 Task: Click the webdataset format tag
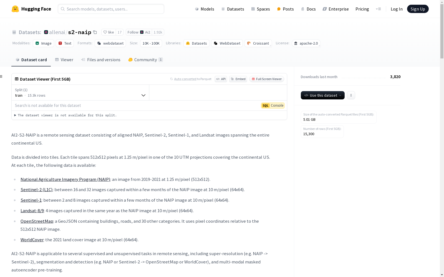(110, 43)
